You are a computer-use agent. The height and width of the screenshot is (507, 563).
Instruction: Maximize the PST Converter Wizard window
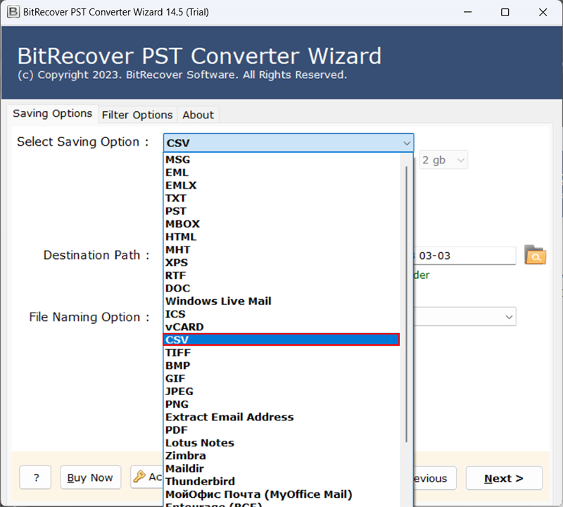coord(505,12)
